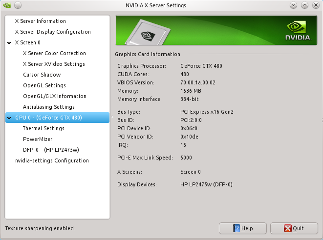Click status text 'Texture sharpening enabled.'

point(40,228)
